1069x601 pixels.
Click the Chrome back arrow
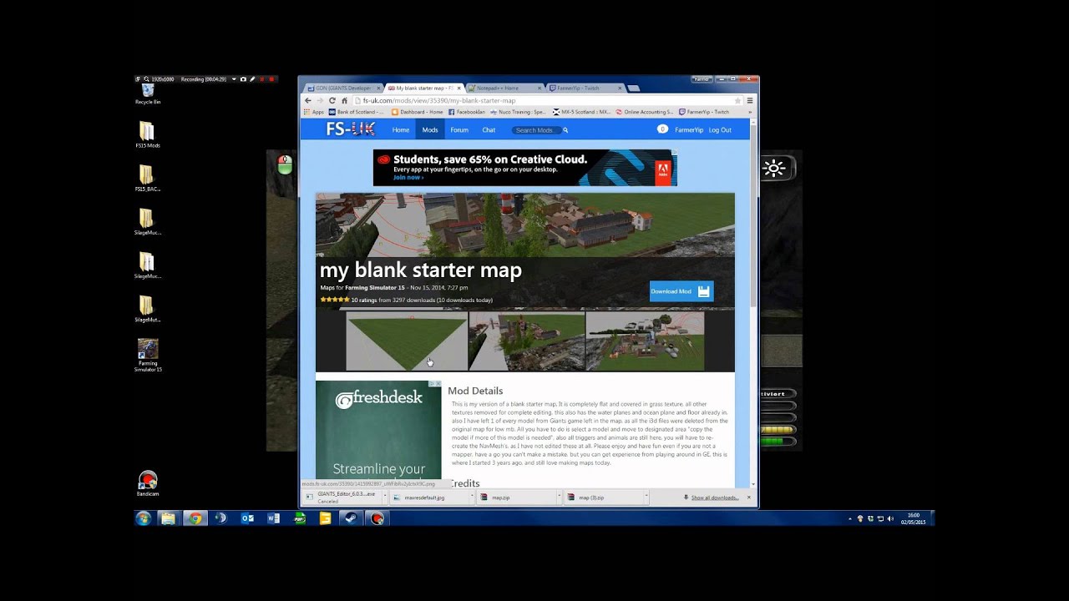coord(307,100)
